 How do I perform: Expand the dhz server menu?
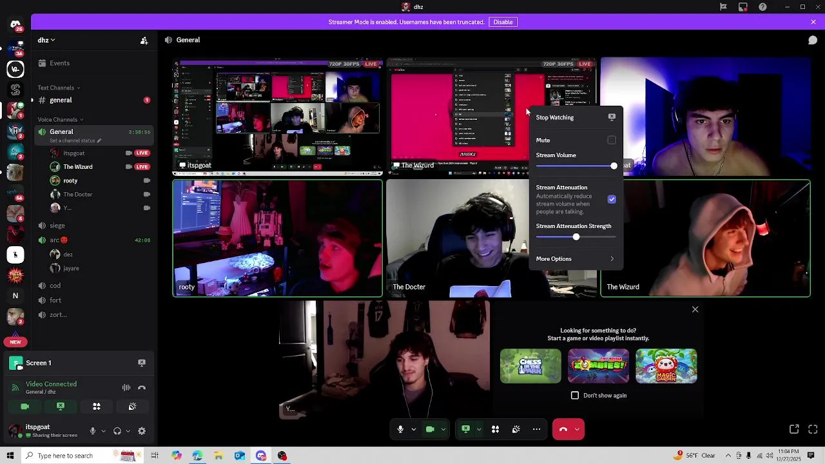coord(46,40)
